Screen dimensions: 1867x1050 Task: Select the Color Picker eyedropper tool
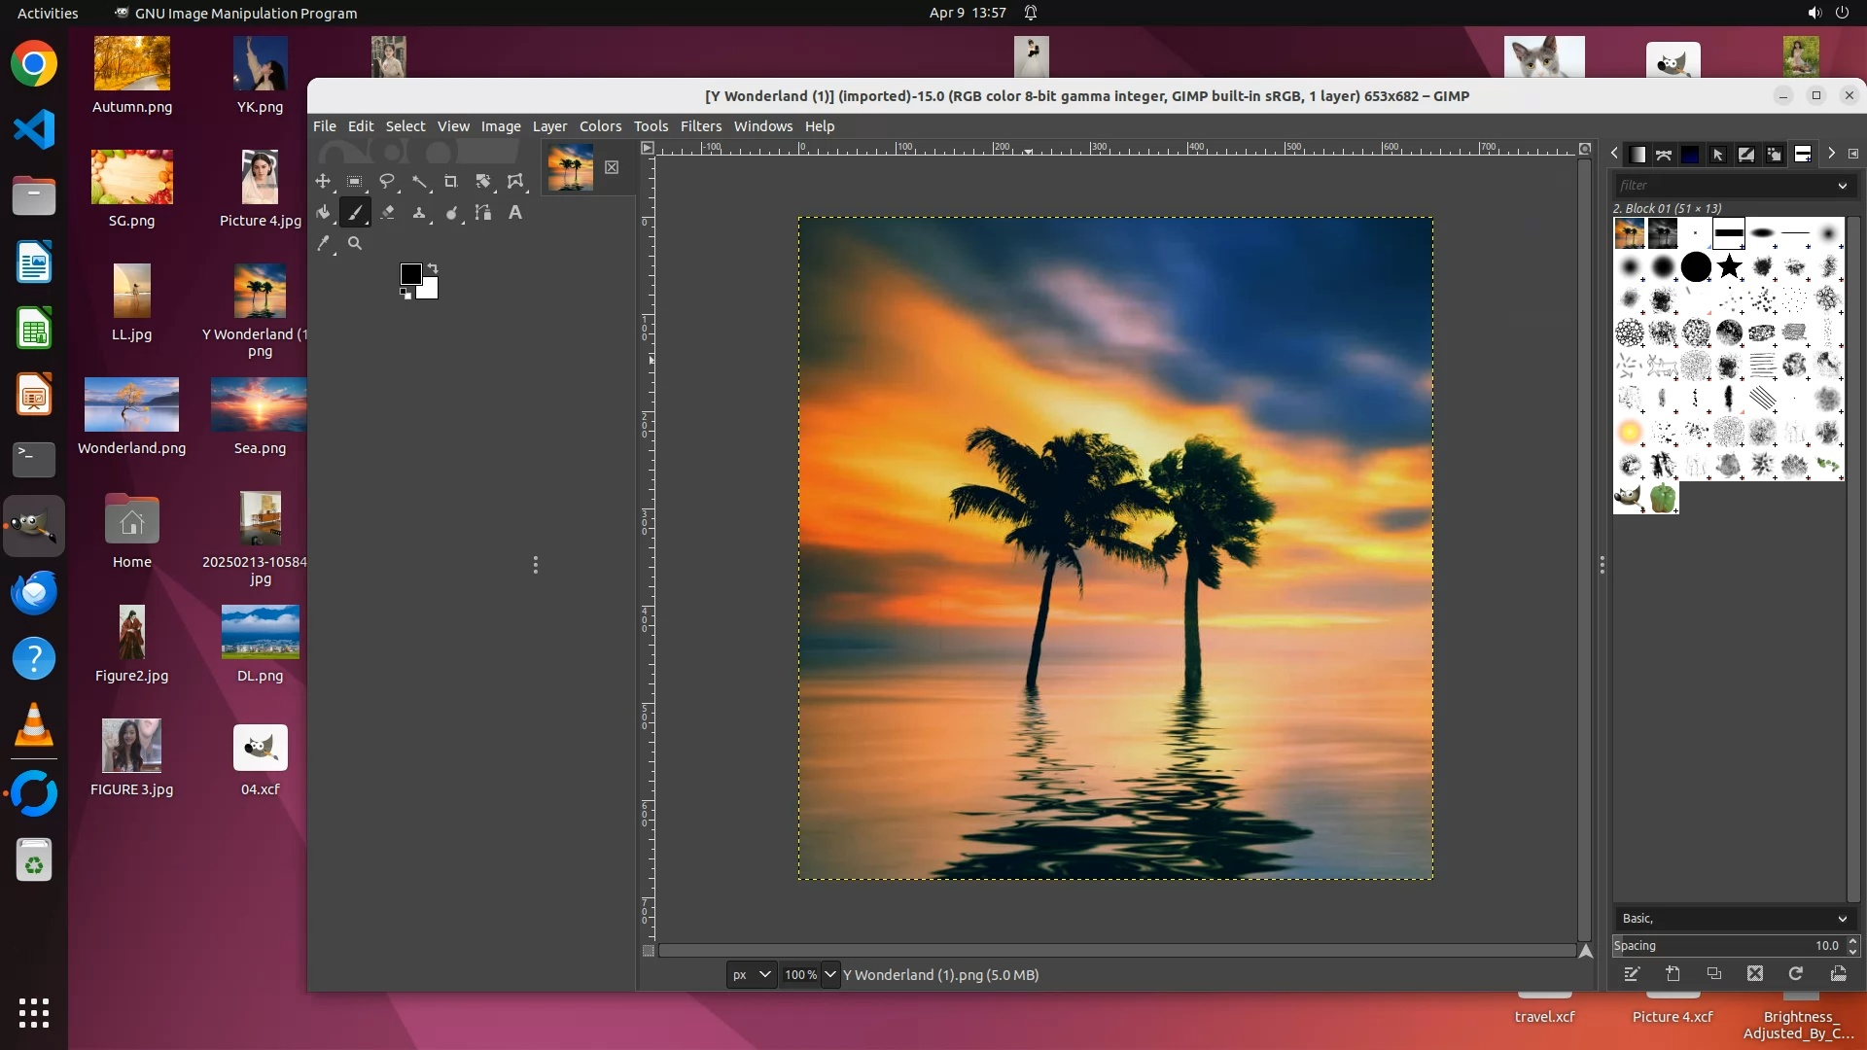tap(323, 243)
